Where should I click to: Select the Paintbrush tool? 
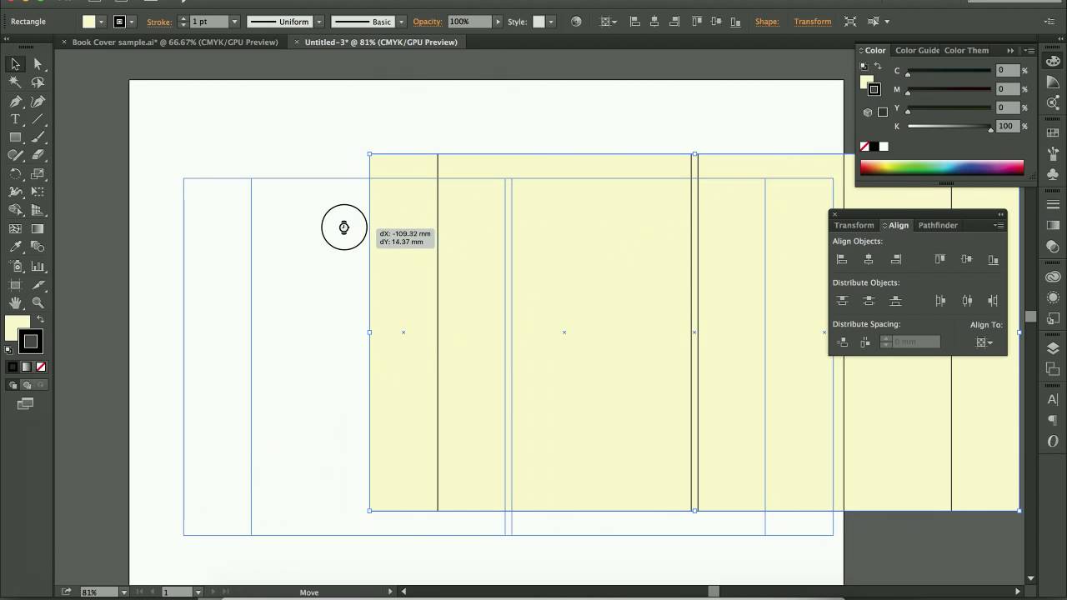(38, 137)
